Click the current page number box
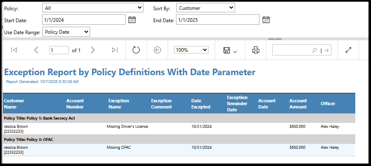This screenshot has width=371, height=166. 59,50
